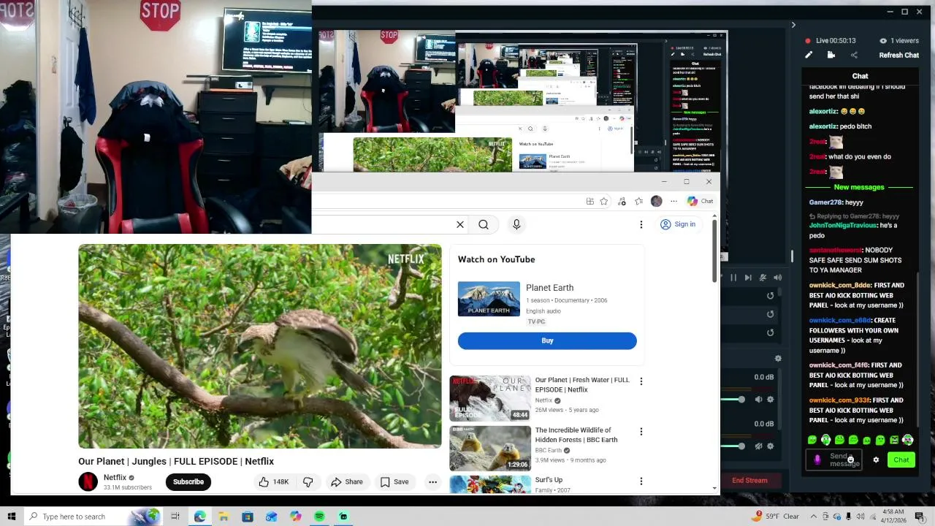
Task: Click the YouTube search magnifier button
Action: point(484,224)
